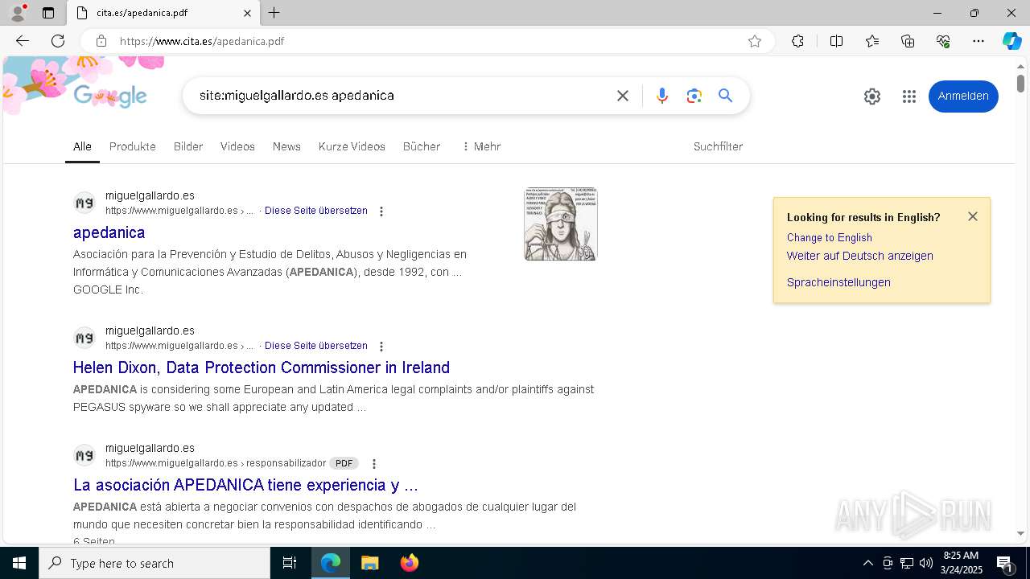1030x579 pixels.
Task: Open the Google apps grid
Action: [x=909, y=96]
